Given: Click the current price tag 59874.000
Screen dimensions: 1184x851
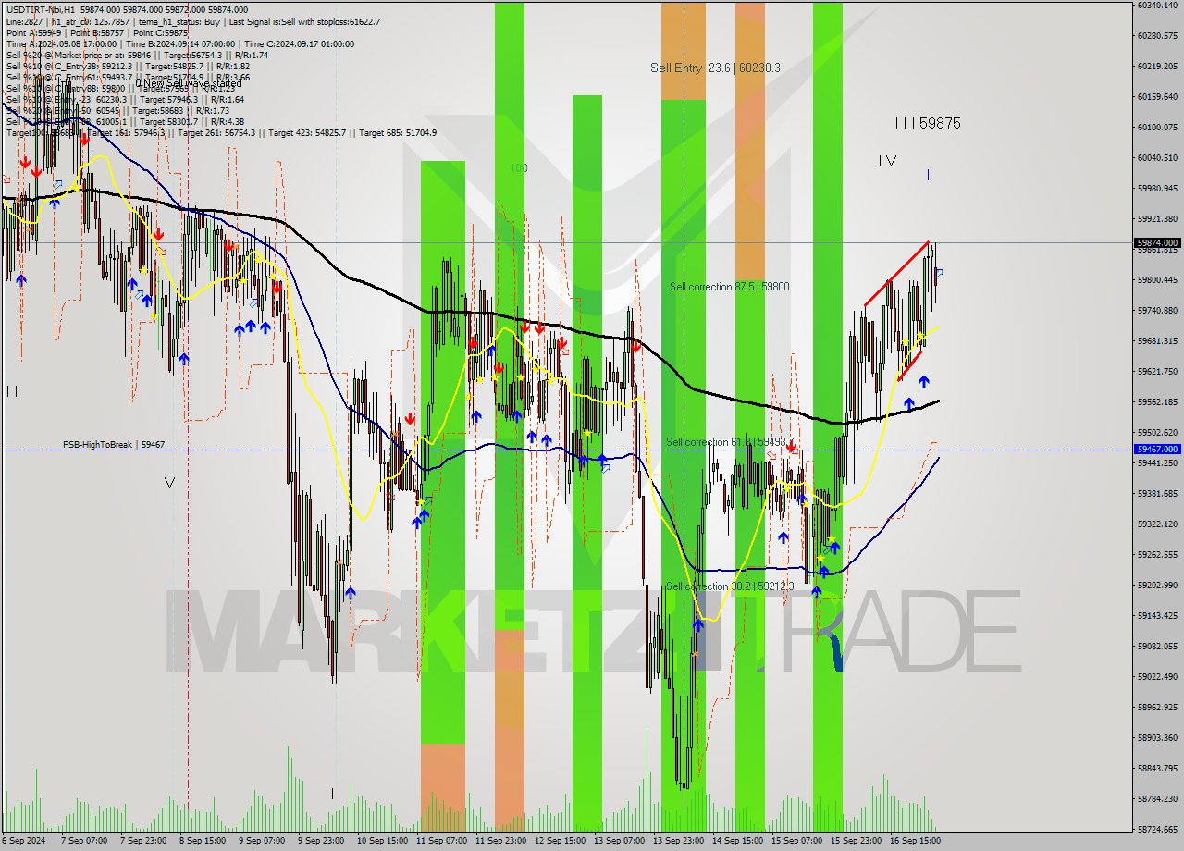Looking at the screenshot, I should [x=1158, y=242].
